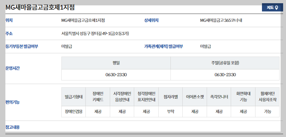Viewport: 286px width, 137px height.
Task: Select 제공 under 장애인 키패드
Action: [98, 112]
